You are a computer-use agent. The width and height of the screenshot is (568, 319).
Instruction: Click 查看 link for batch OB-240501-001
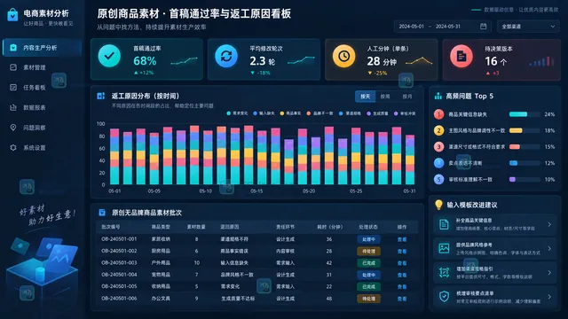click(402, 239)
